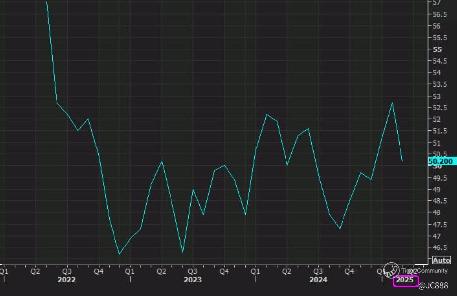Click the early 2025 peak near 52.7
This screenshot has width=457, height=296.
(x=393, y=103)
